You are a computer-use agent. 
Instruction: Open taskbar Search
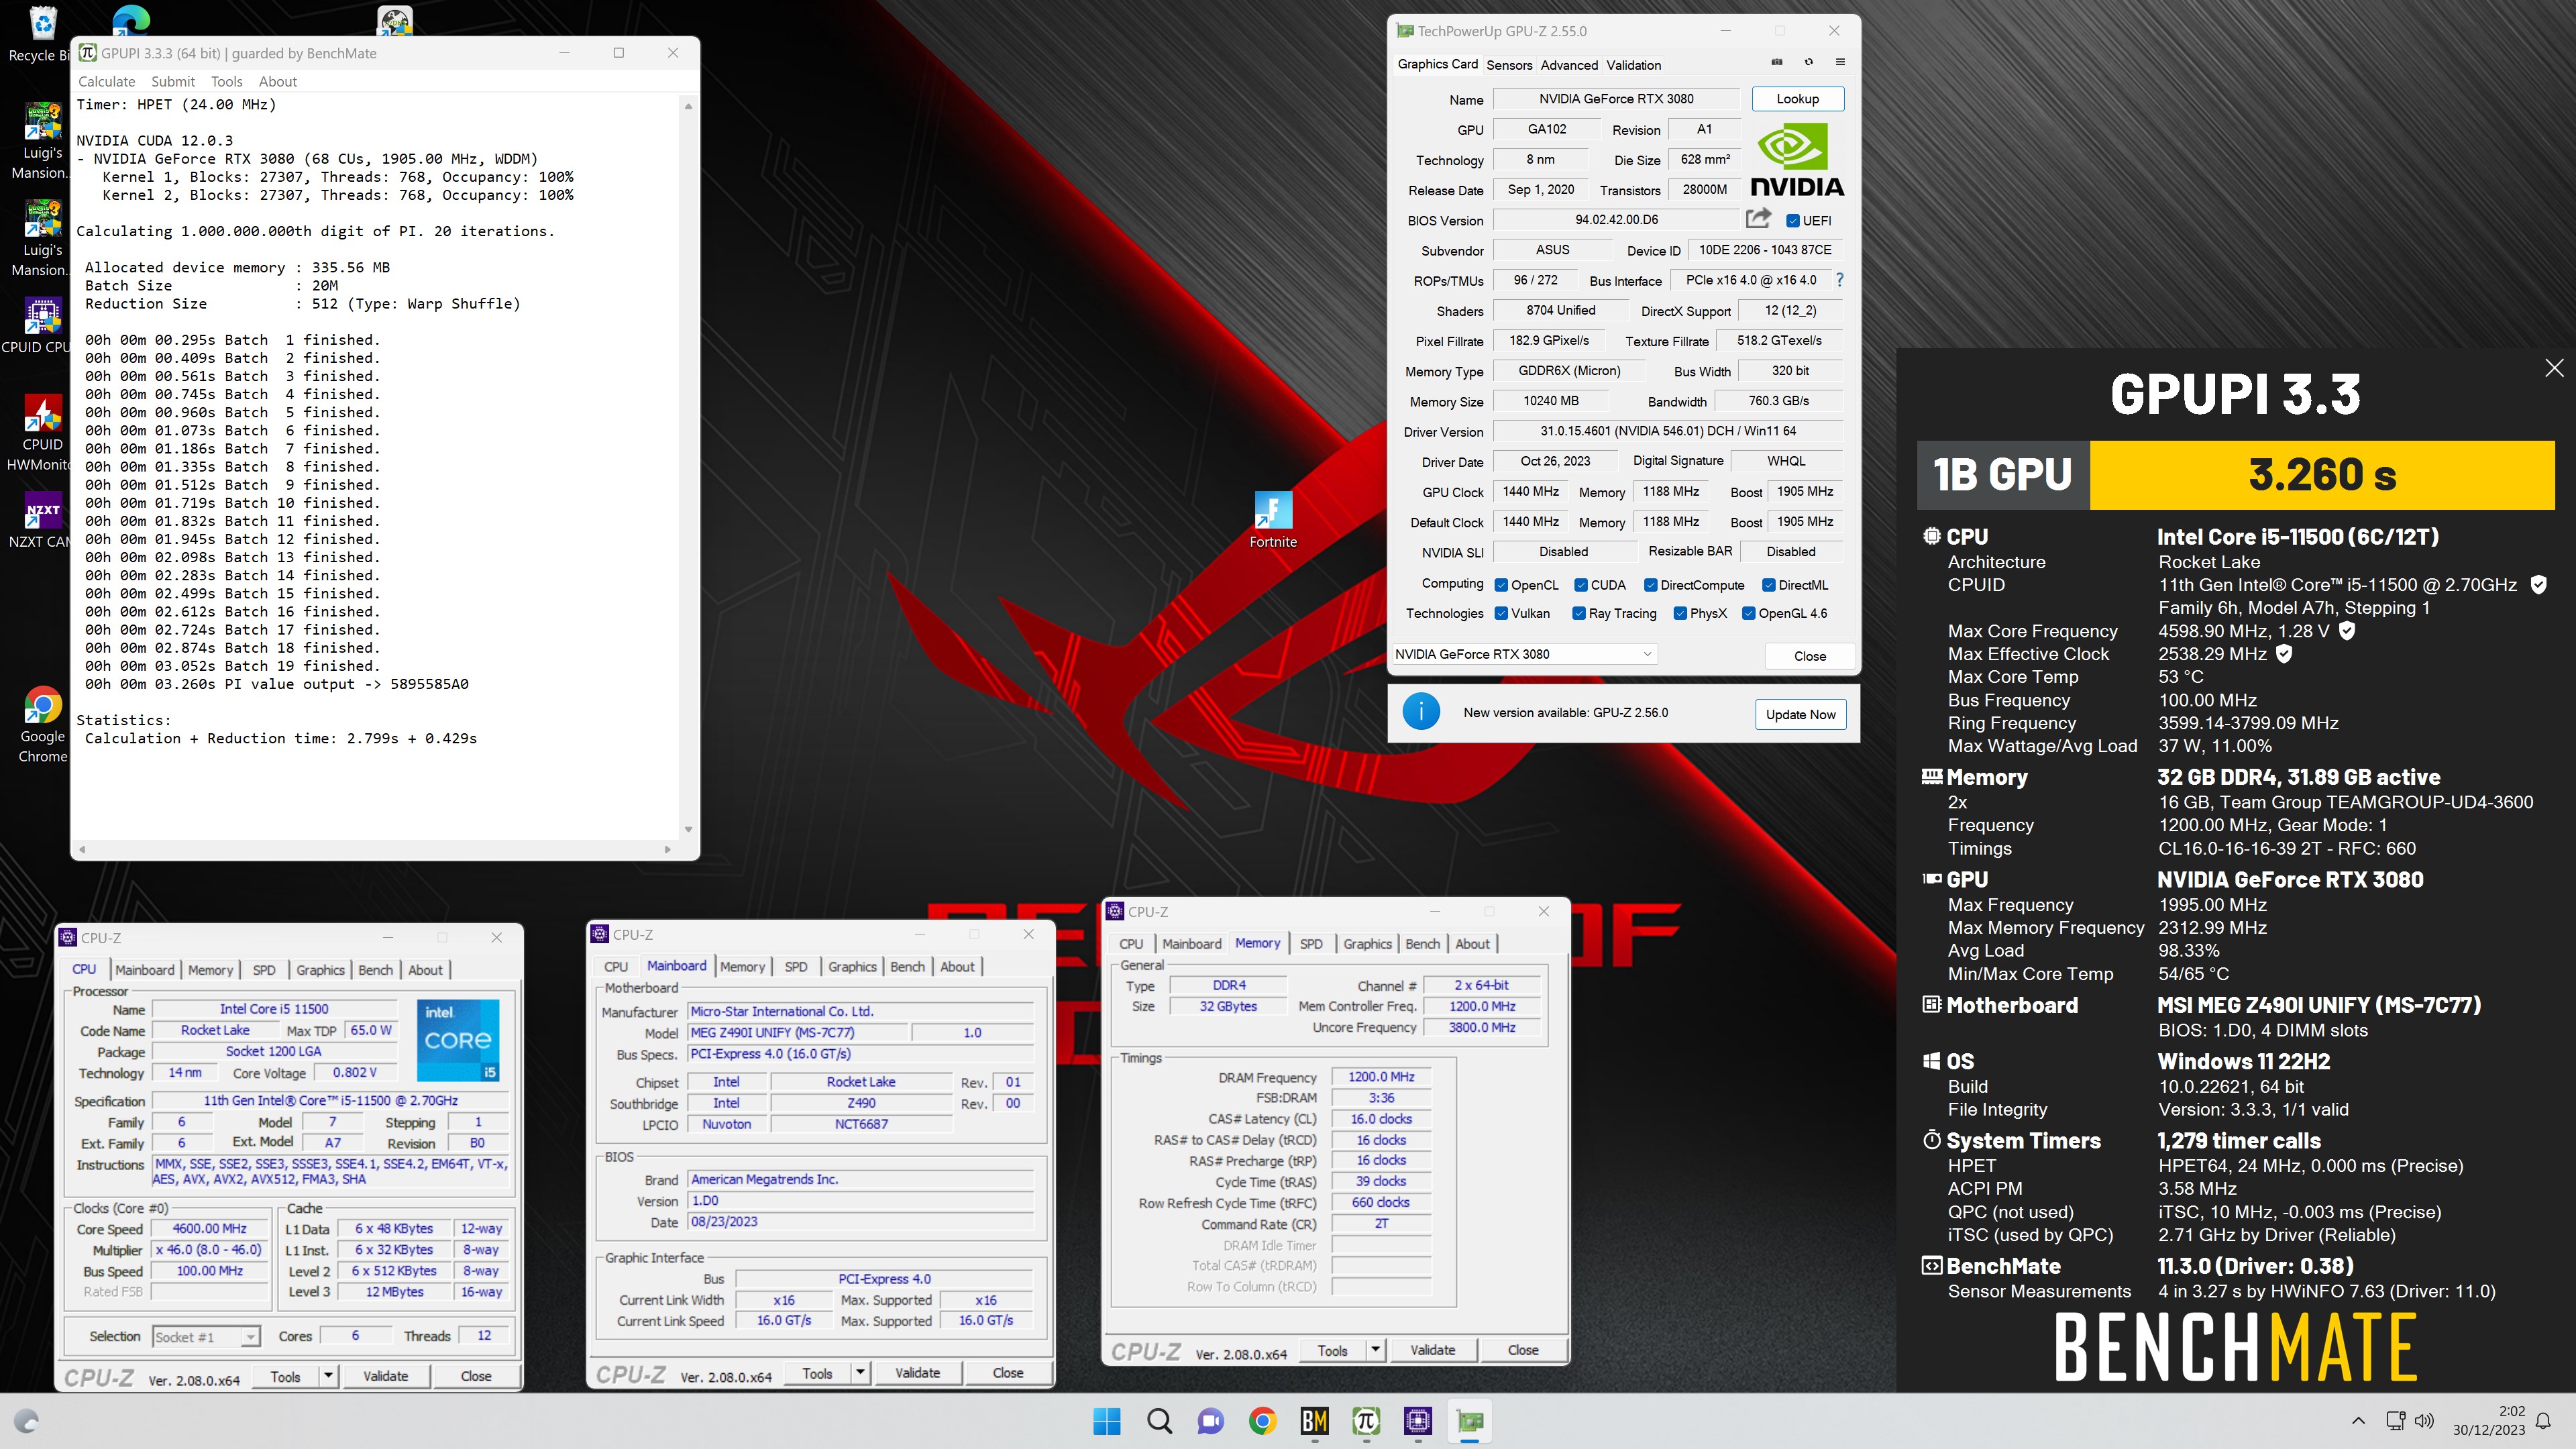[x=1159, y=1421]
